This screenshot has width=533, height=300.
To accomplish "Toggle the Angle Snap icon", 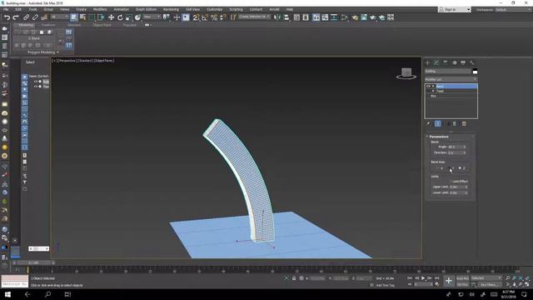I will [x=205, y=17].
